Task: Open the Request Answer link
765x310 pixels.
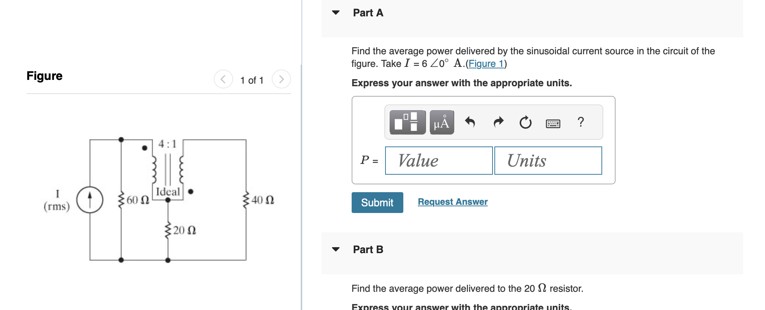Action: (452, 201)
